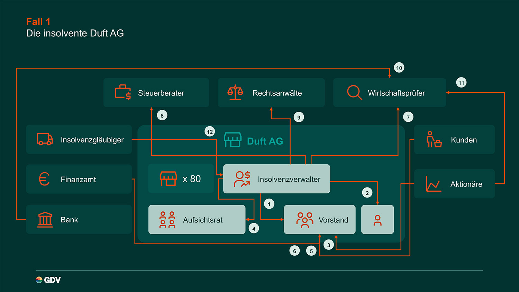Click the delivery truck icon beside Insolvenzgläubiger
The width and height of the screenshot is (519, 292).
(45, 139)
